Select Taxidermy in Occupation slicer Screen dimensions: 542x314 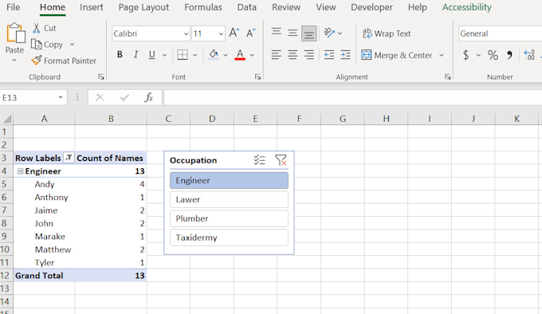[x=229, y=237]
